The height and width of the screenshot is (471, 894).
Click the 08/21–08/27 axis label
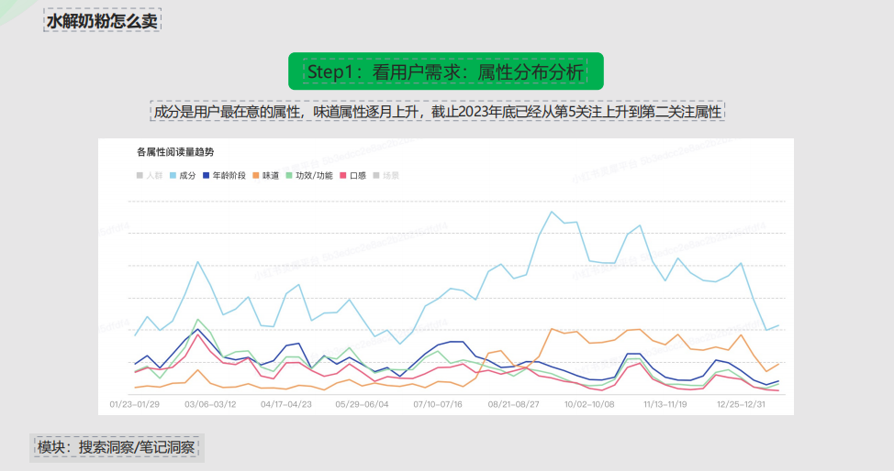(513, 404)
